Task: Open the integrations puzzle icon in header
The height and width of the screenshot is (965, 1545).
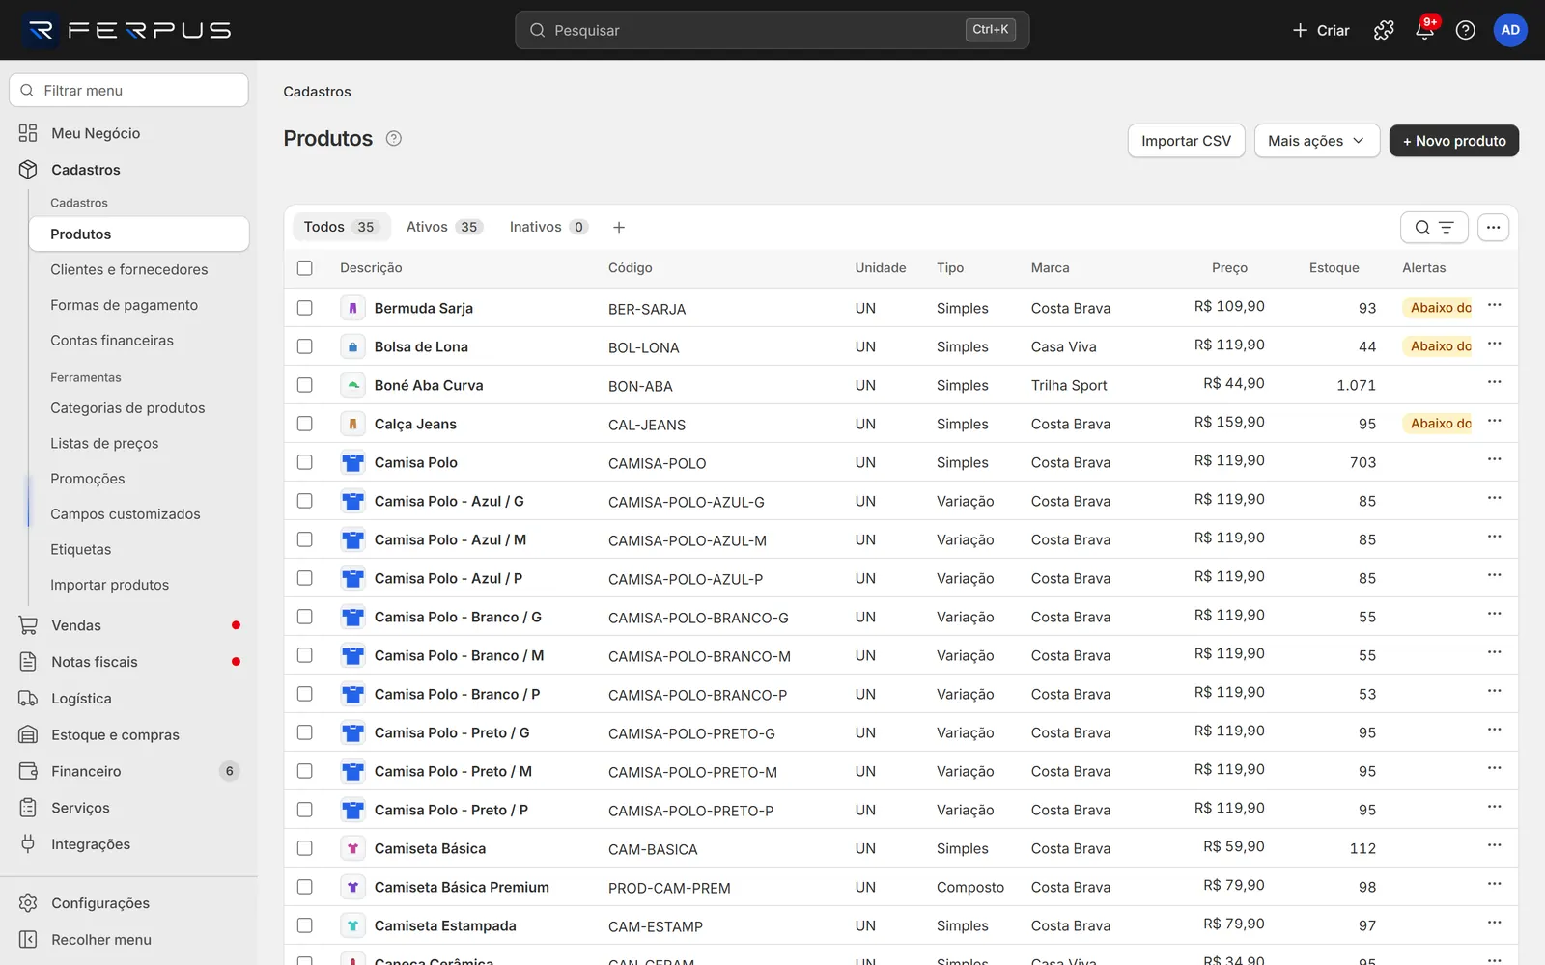Action: (x=1384, y=30)
